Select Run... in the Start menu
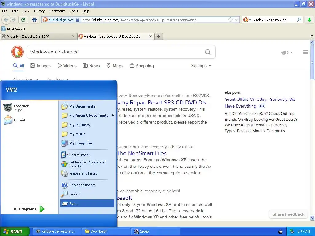Viewport: 315px width, 236px height. [87, 203]
